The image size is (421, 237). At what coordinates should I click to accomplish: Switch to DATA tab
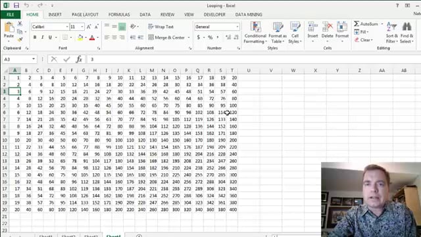(x=145, y=14)
